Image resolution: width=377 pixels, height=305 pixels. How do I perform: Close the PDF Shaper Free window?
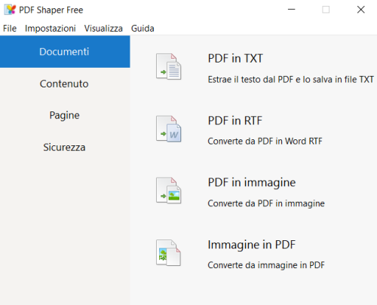361,10
